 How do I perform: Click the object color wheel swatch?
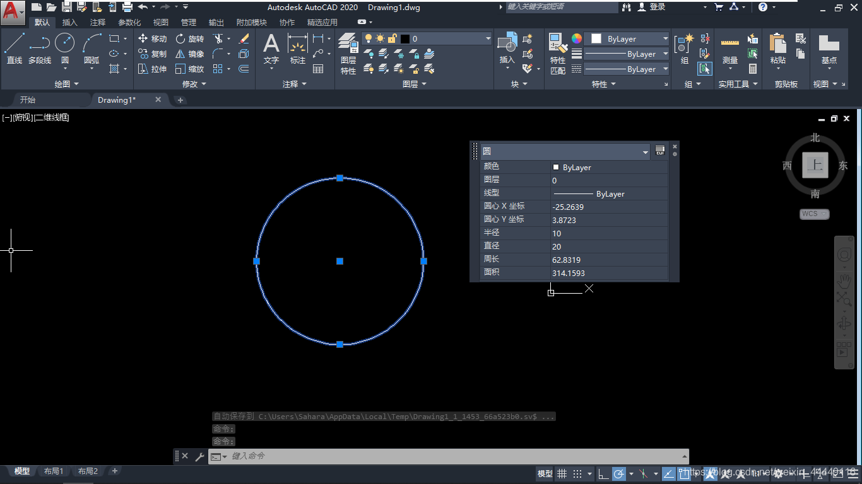(x=577, y=38)
